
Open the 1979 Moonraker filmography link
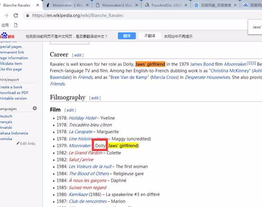point(80,145)
